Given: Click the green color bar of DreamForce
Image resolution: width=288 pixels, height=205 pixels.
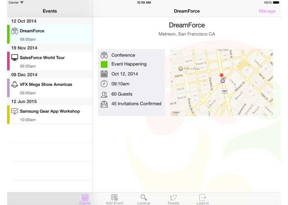Looking at the screenshot, I should tap(8, 34).
